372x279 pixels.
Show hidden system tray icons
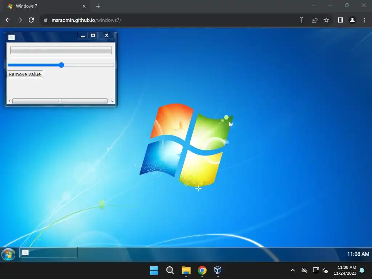[293, 270]
